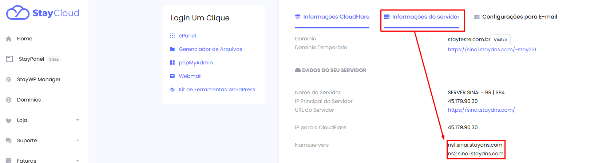This screenshot has height=163, width=610.
Task: Click the Webmail envelope icon
Action: (x=173, y=76)
